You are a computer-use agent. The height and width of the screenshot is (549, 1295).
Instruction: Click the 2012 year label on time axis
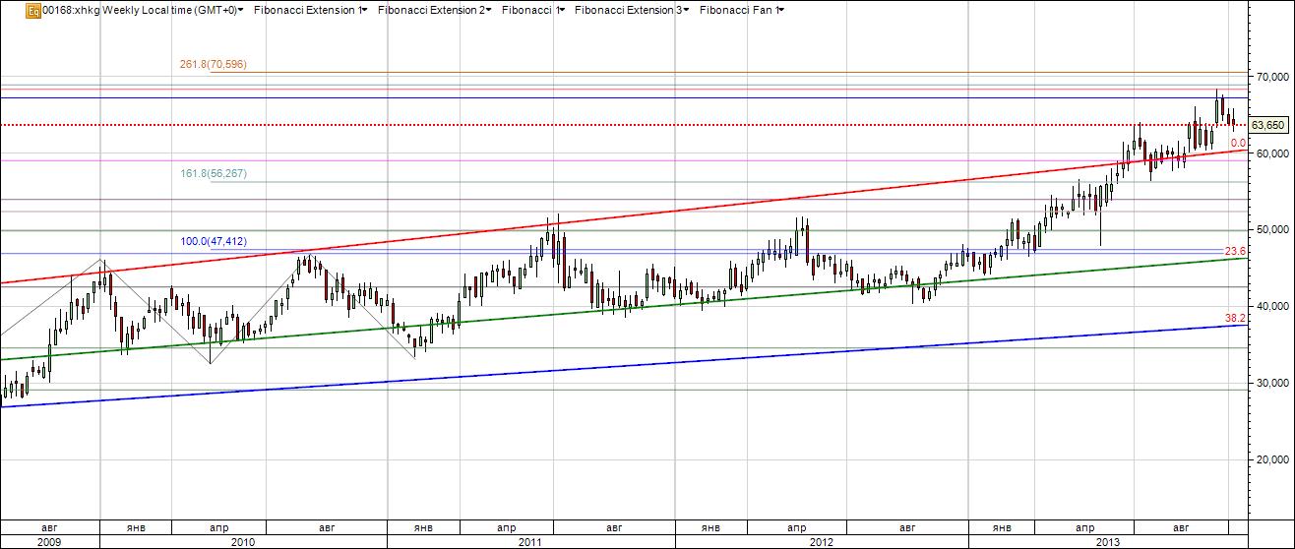(x=821, y=542)
